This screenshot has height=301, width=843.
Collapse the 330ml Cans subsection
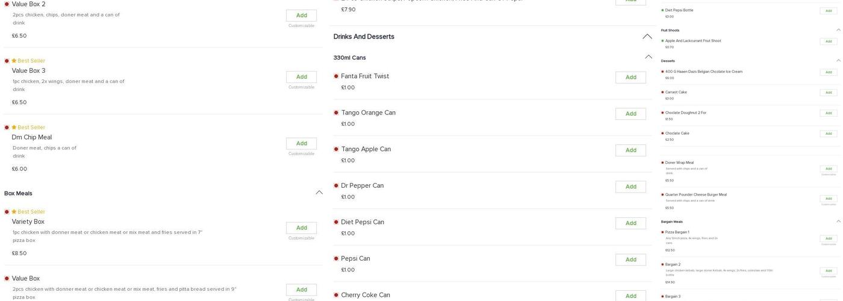(x=649, y=57)
